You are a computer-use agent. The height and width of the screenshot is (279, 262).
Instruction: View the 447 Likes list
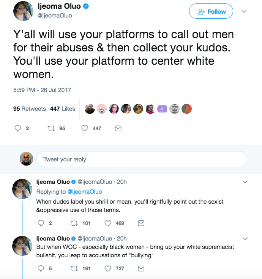point(63,109)
